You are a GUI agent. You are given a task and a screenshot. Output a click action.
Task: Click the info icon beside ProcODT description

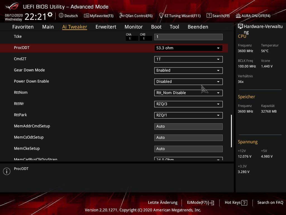pos(7,171)
